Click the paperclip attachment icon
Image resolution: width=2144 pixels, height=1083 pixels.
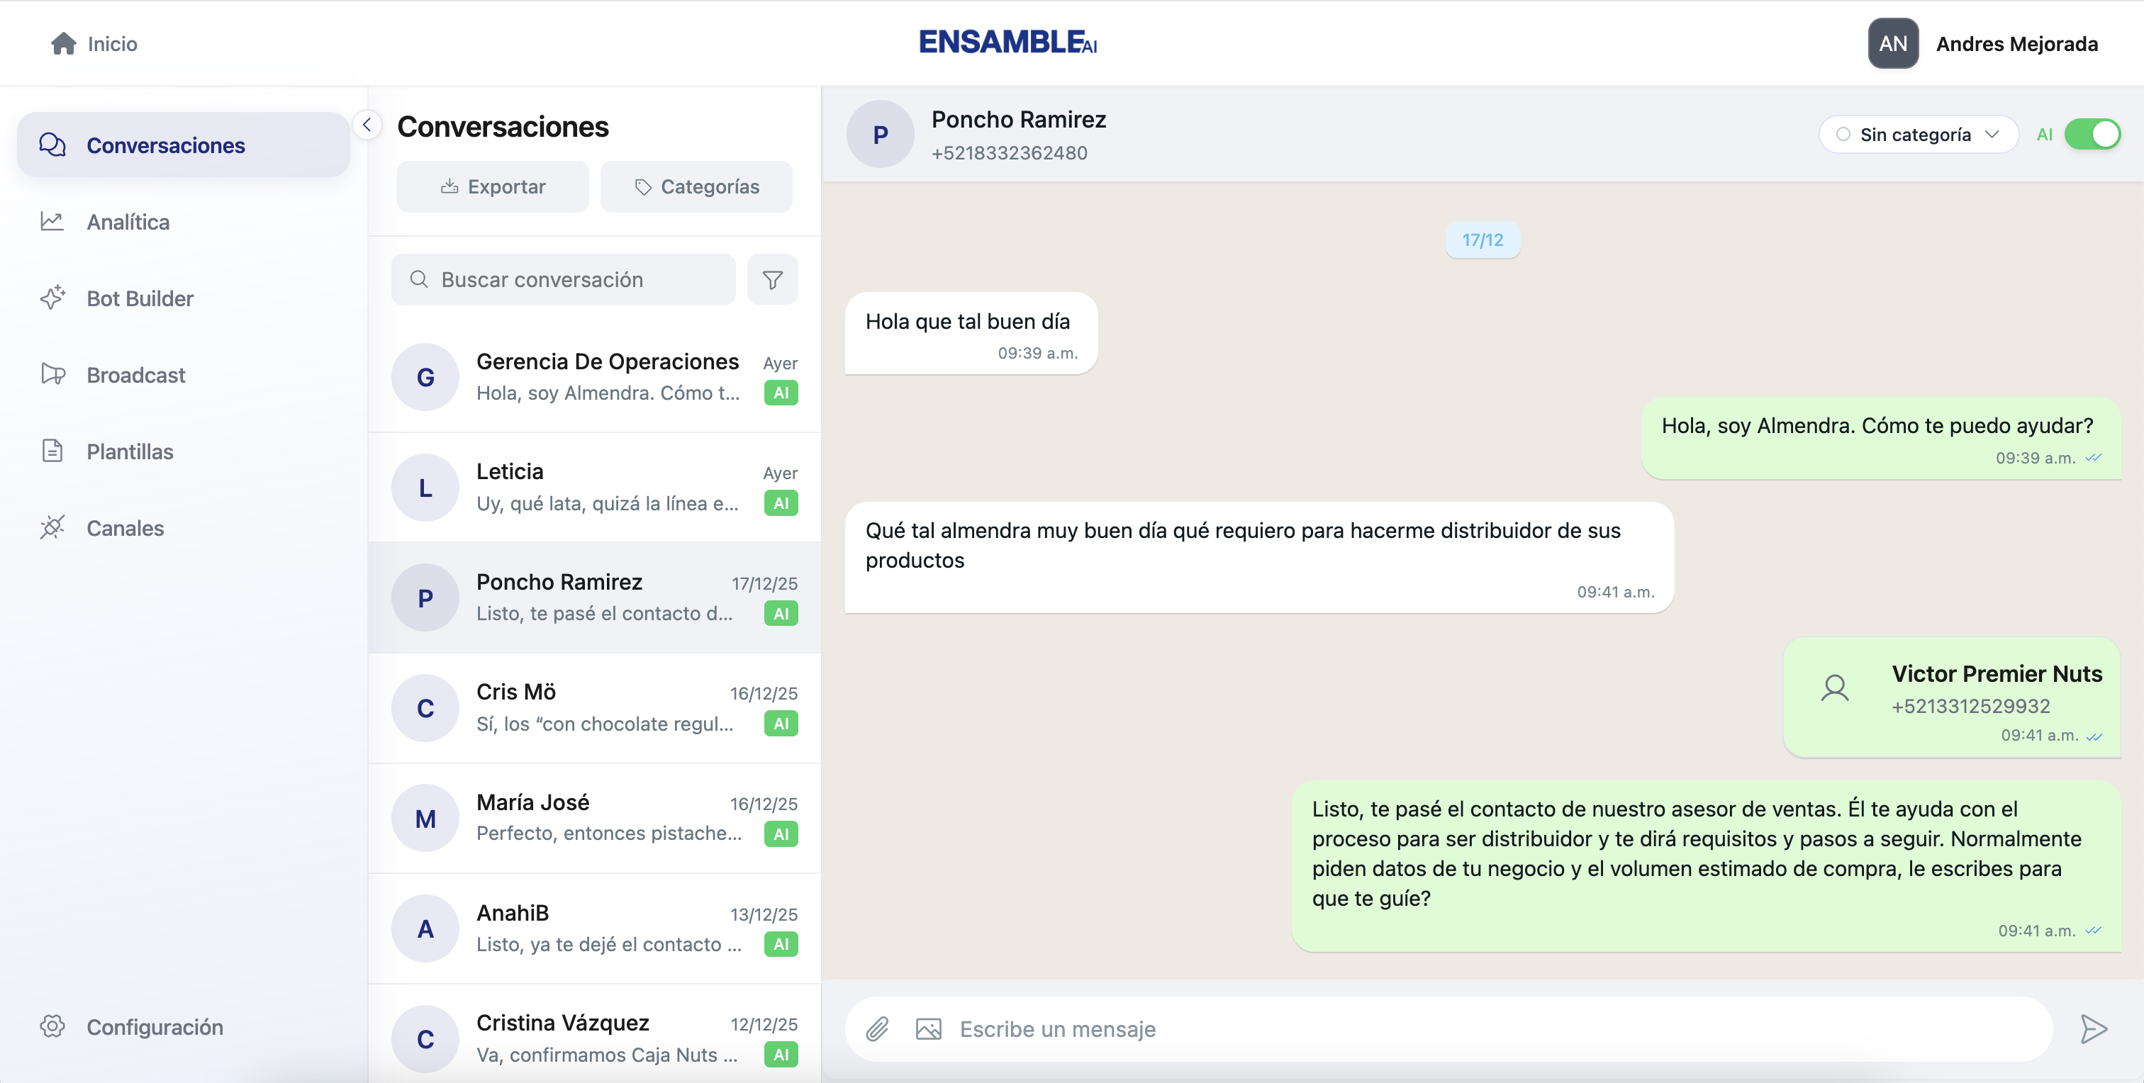tap(877, 1029)
